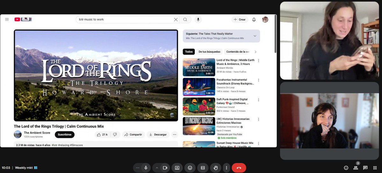
Task: Open Pocahontas Instrumental Soundtrack title
Action: coord(235,81)
